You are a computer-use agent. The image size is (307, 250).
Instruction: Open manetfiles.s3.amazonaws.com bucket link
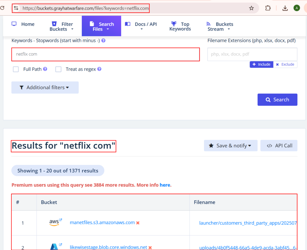pyautogui.click(x=102, y=223)
